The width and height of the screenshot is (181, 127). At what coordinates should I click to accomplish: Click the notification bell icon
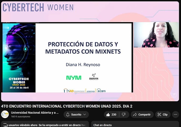[x=68, y=115]
